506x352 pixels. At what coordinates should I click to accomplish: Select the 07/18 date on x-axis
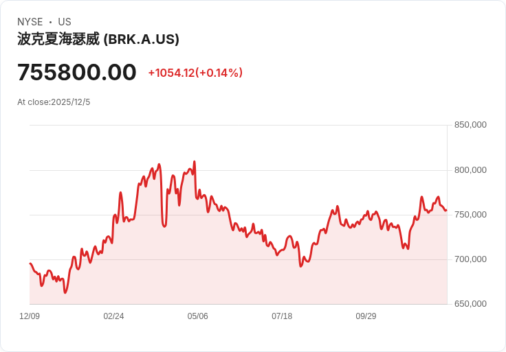pyautogui.click(x=282, y=316)
